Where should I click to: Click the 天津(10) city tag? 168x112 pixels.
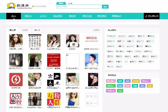pyautogui.click(x=121, y=46)
